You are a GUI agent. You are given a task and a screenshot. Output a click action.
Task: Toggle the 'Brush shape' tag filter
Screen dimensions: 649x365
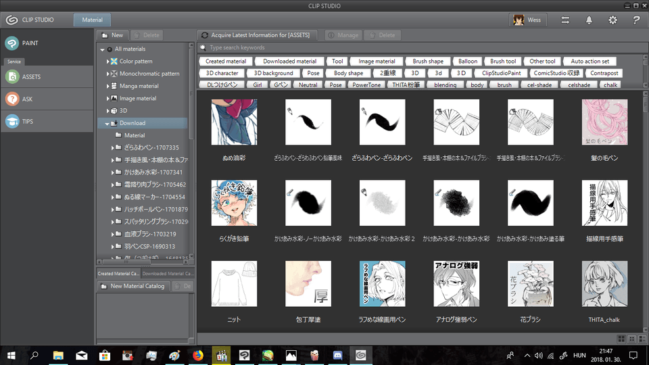point(428,62)
